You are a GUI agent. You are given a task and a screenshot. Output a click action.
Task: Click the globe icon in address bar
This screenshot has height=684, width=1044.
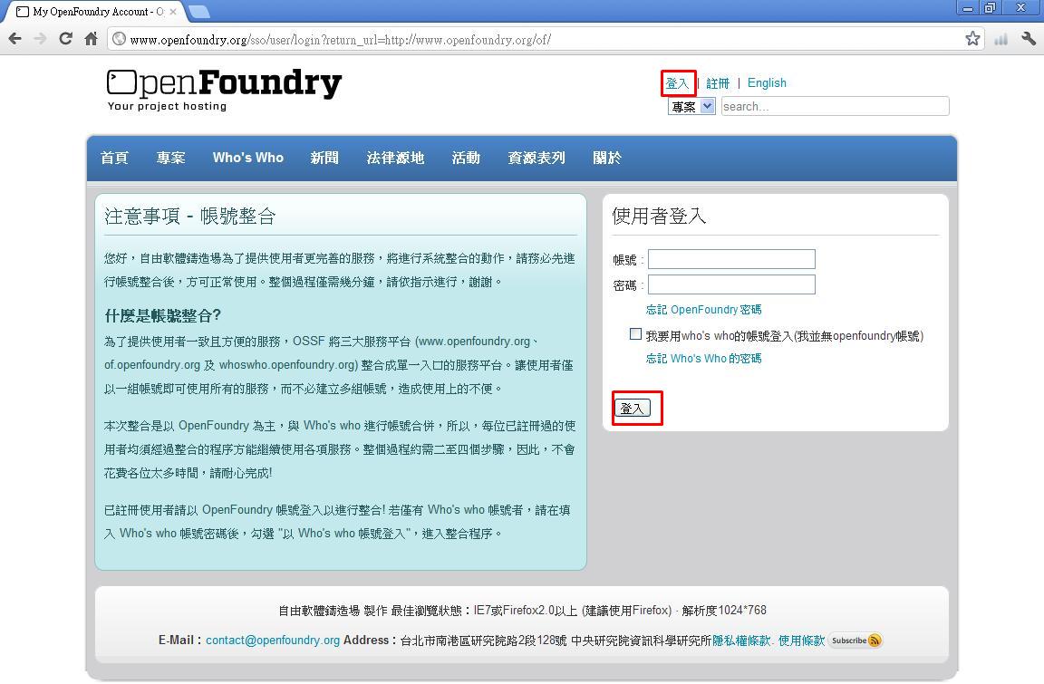pyautogui.click(x=120, y=39)
